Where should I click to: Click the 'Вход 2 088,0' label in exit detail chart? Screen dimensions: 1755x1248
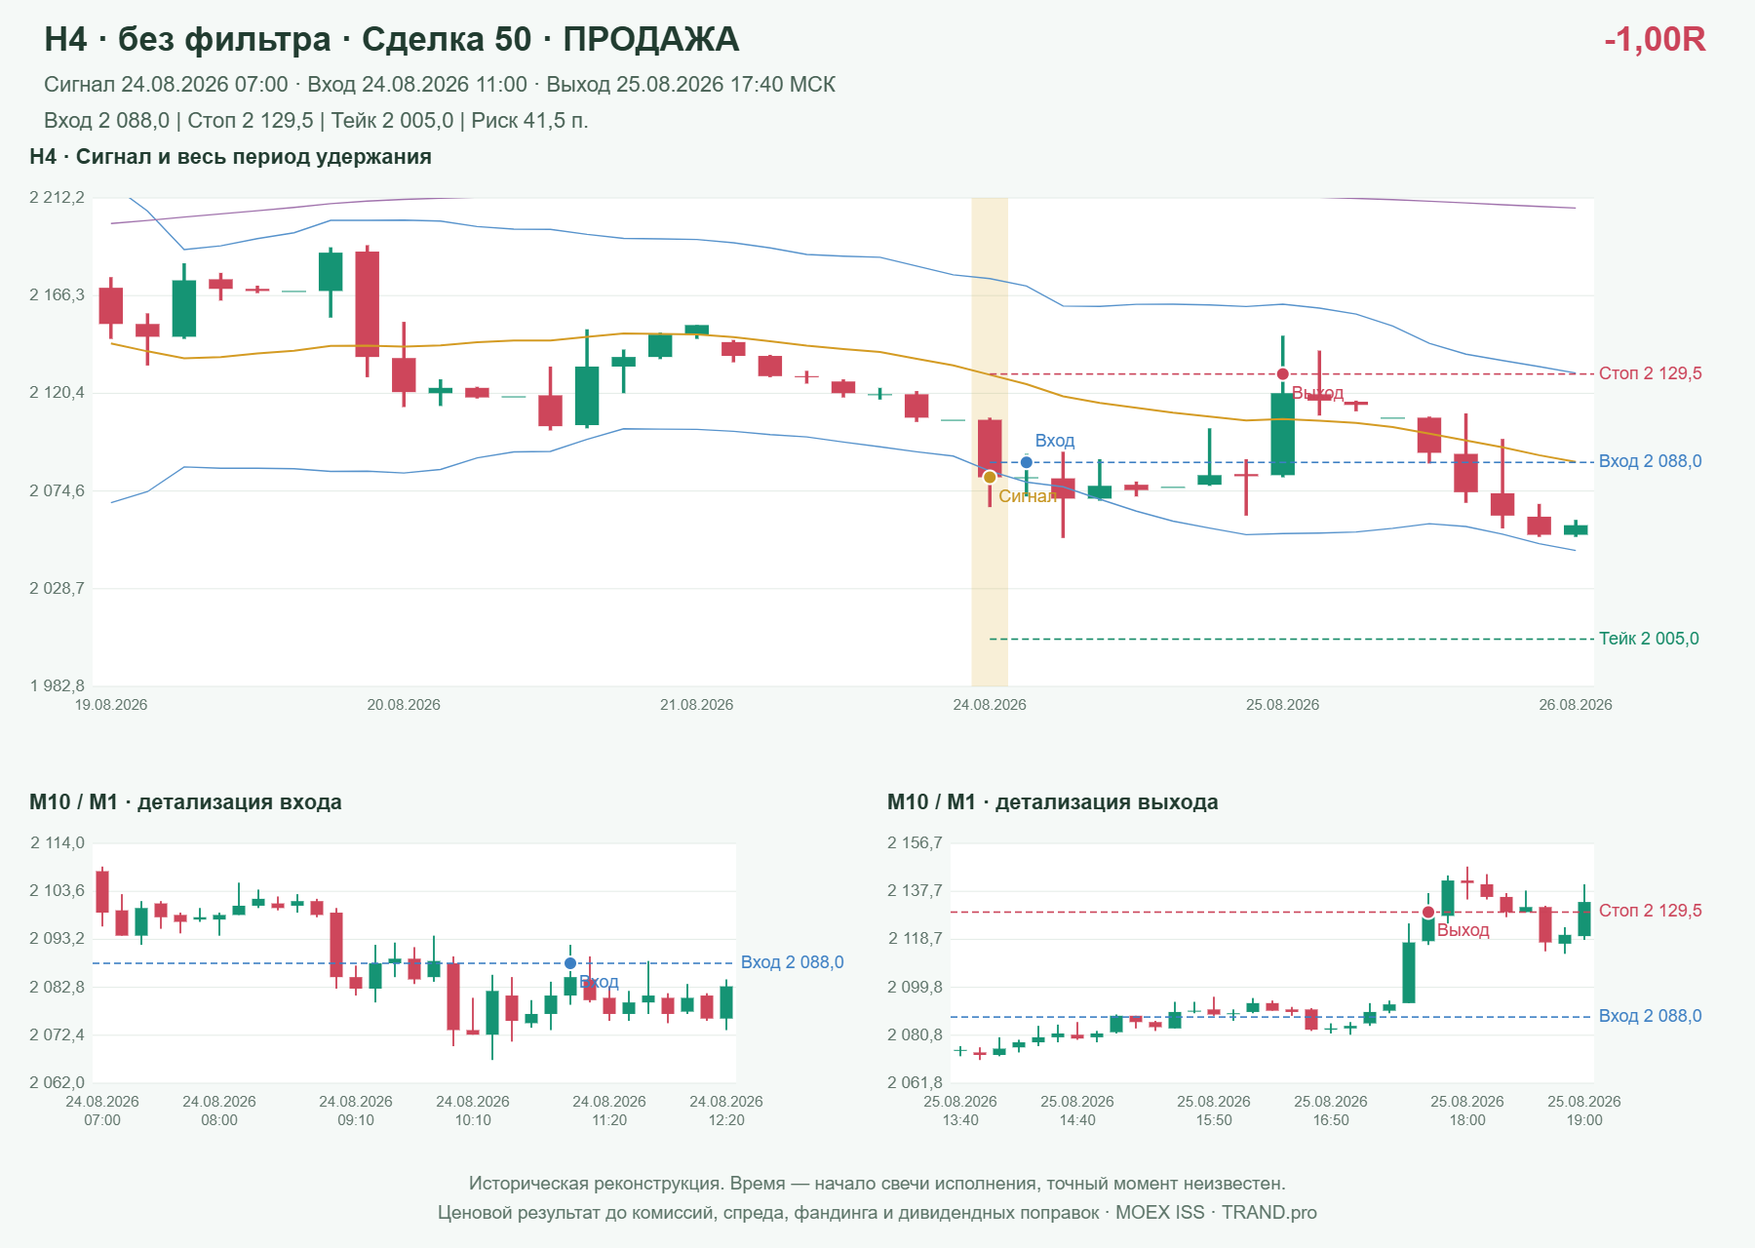click(x=1651, y=1016)
